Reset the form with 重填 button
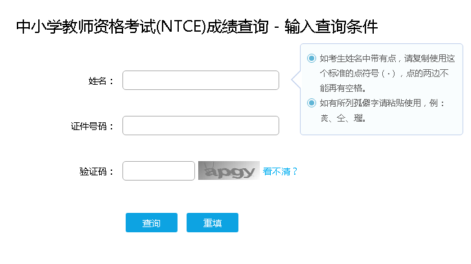 coord(213,223)
